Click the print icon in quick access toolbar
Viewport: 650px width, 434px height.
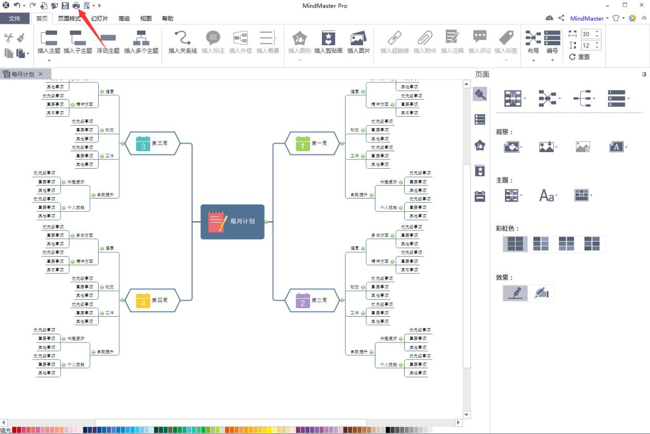[76, 5]
